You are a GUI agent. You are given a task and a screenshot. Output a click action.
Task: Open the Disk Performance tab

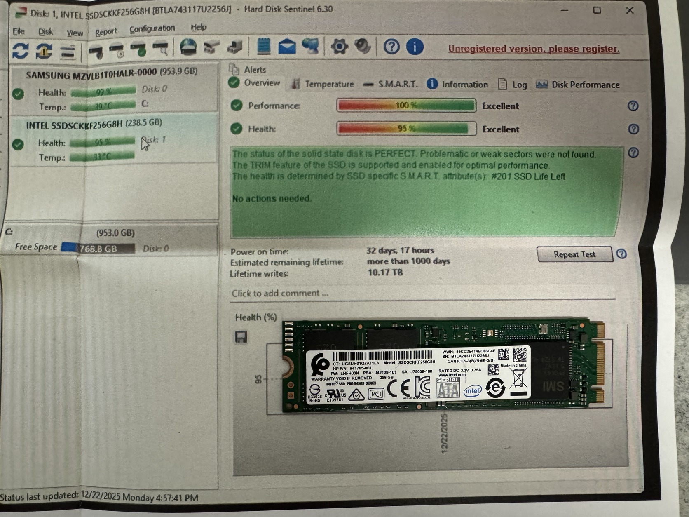577,85
